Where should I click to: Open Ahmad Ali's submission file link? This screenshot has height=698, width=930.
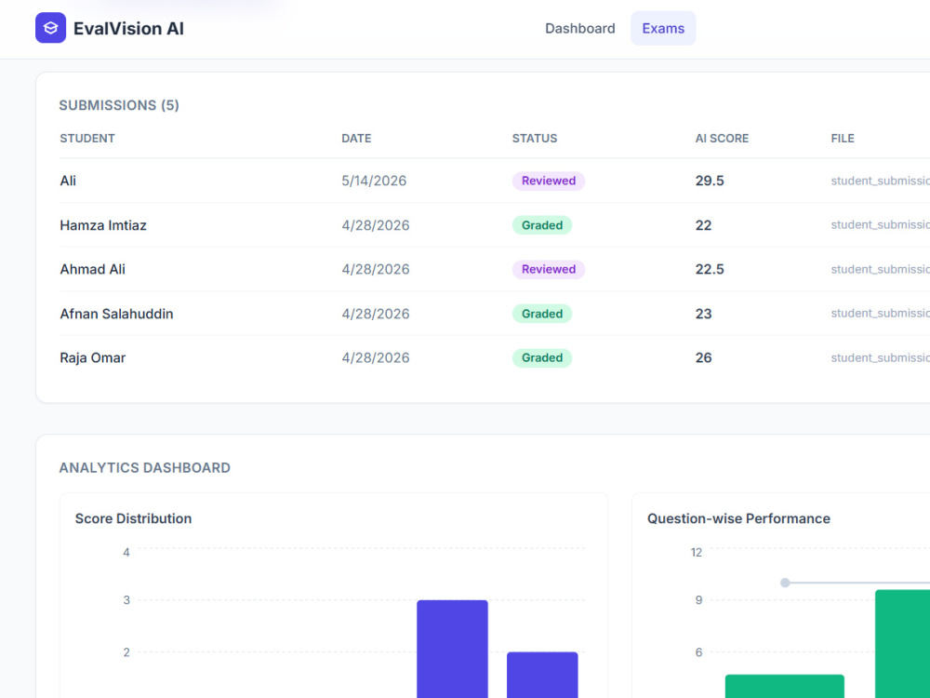click(x=880, y=269)
